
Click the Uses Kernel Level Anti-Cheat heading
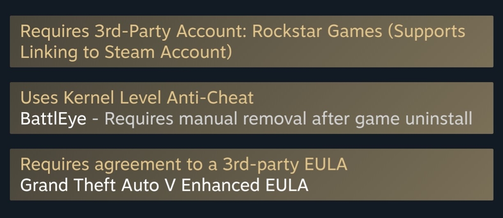137,98
